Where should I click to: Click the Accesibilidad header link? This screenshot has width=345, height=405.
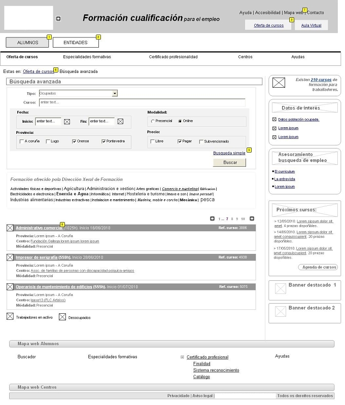tap(268, 12)
